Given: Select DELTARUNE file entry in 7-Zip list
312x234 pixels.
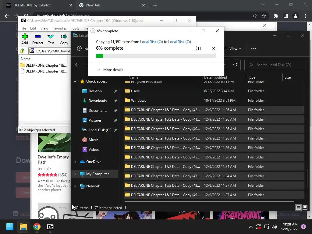Looking at the screenshot, I should pyautogui.click(x=44, y=71).
